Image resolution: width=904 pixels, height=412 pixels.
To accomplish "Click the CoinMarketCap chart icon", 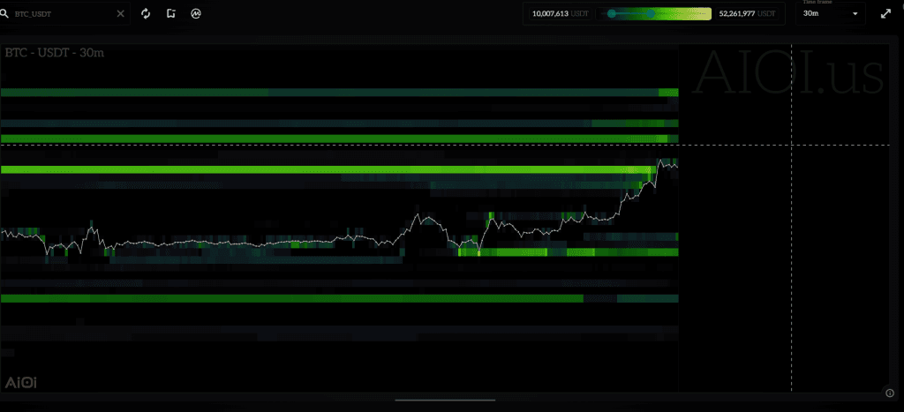I will [x=195, y=14].
